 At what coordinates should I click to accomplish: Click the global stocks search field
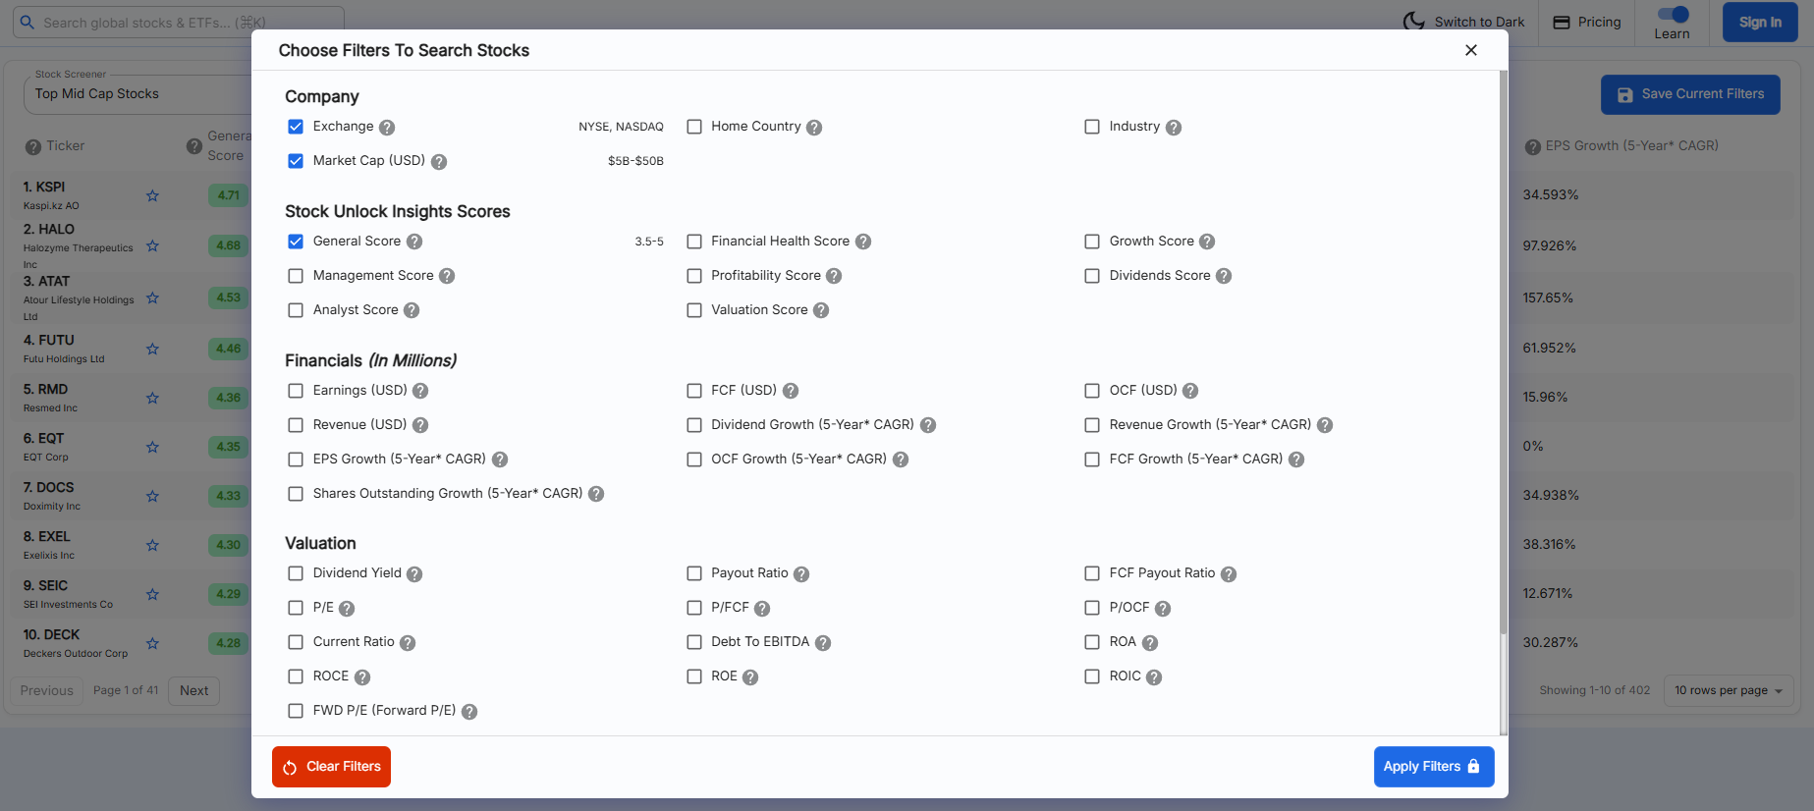[179, 22]
